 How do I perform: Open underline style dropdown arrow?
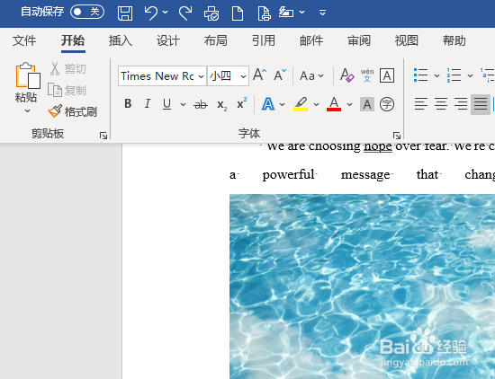(183, 104)
